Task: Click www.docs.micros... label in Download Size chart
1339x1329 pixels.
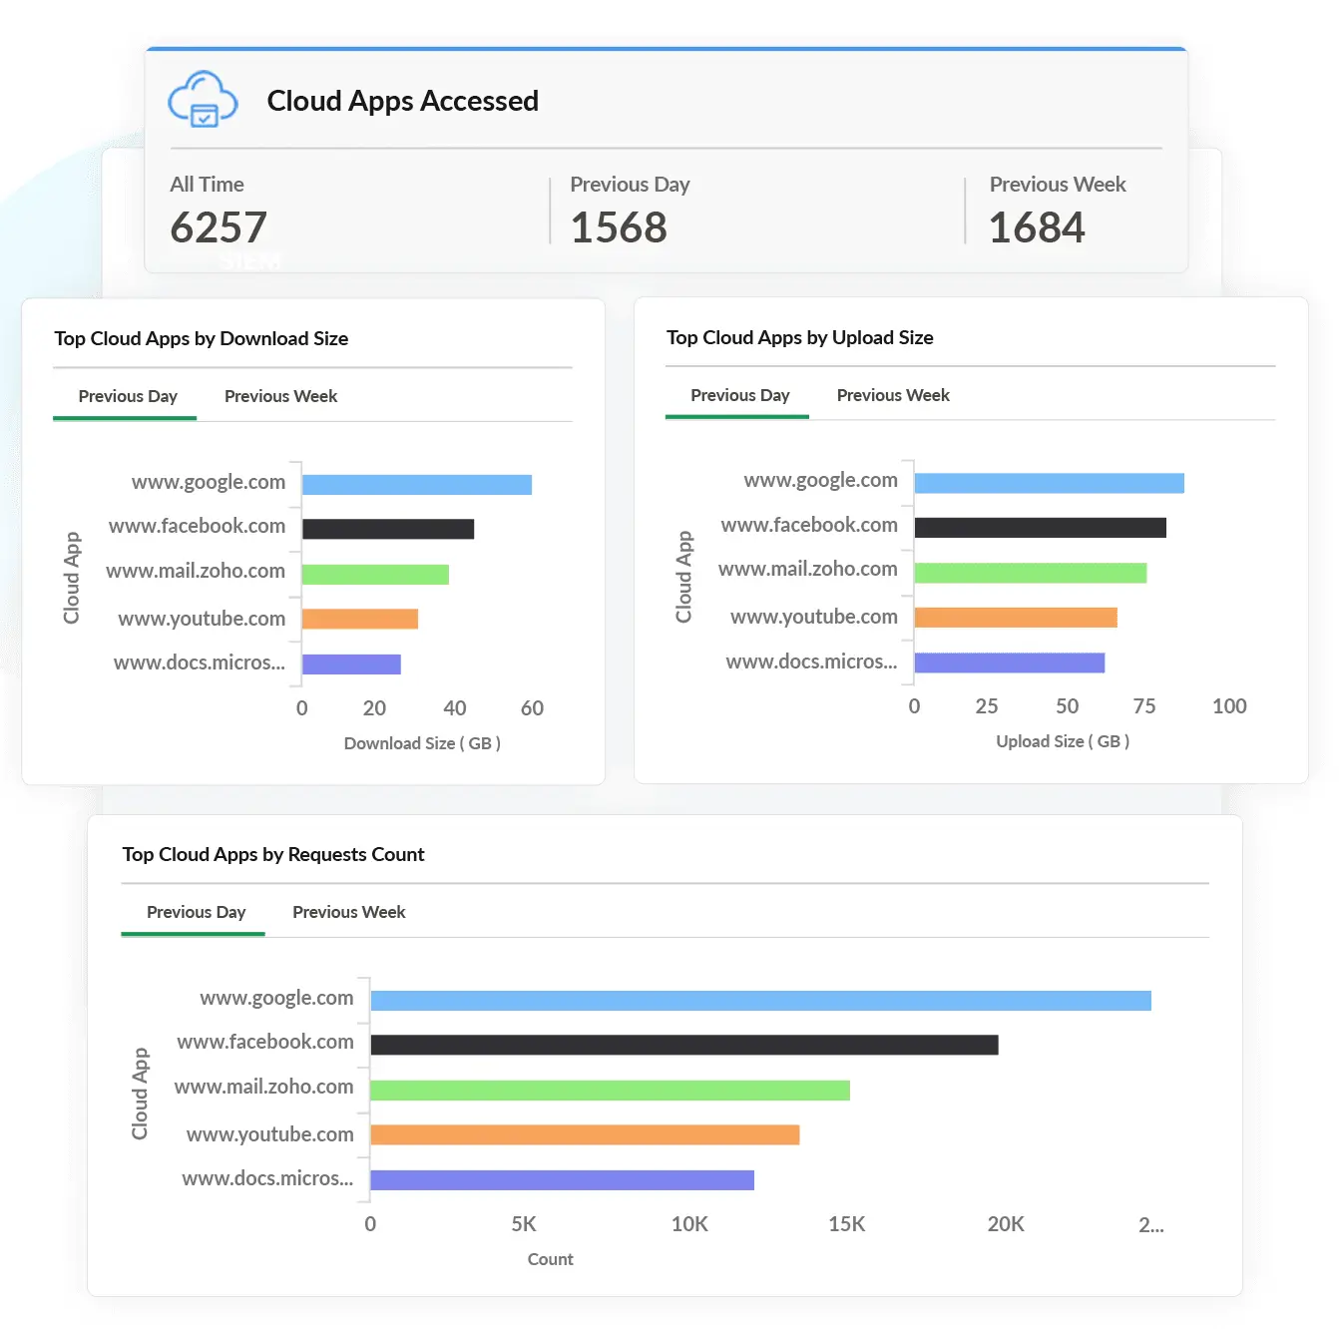Action: tap(200, 663)
